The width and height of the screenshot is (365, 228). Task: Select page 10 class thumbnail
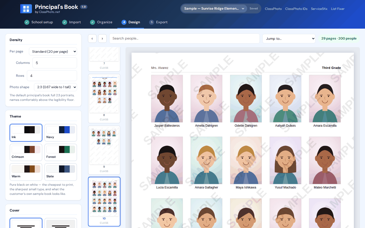tap(104, 202)
